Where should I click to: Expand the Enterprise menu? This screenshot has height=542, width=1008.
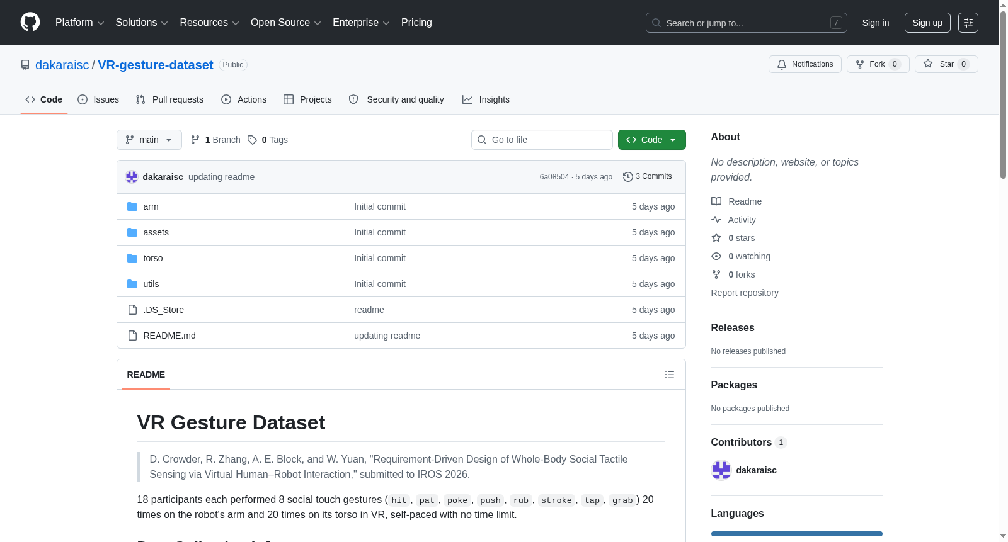pyautogui.click(x=361, y=23)
